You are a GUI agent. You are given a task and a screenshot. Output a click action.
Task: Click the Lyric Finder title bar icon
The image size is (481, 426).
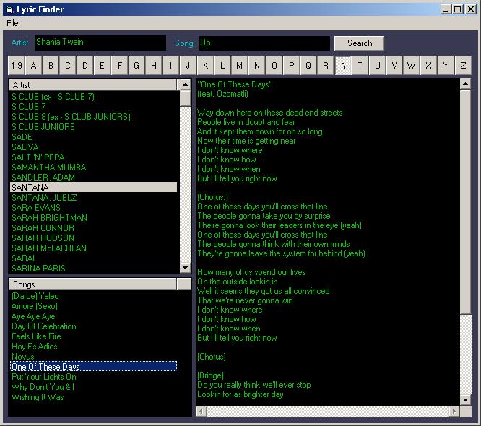coord(9,9)
